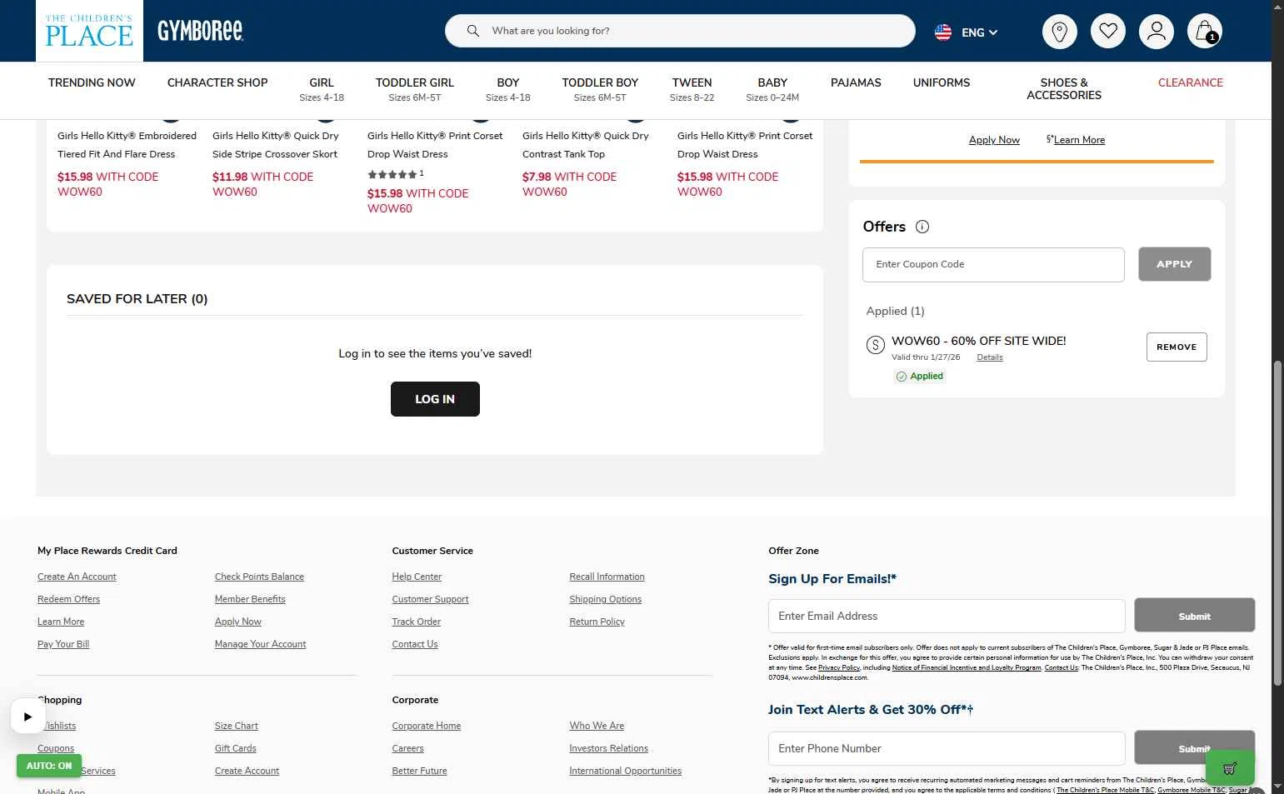Screen dimensions: 1284x794
Task: Open the TWEEN menu
Action: tap(692, 89)
